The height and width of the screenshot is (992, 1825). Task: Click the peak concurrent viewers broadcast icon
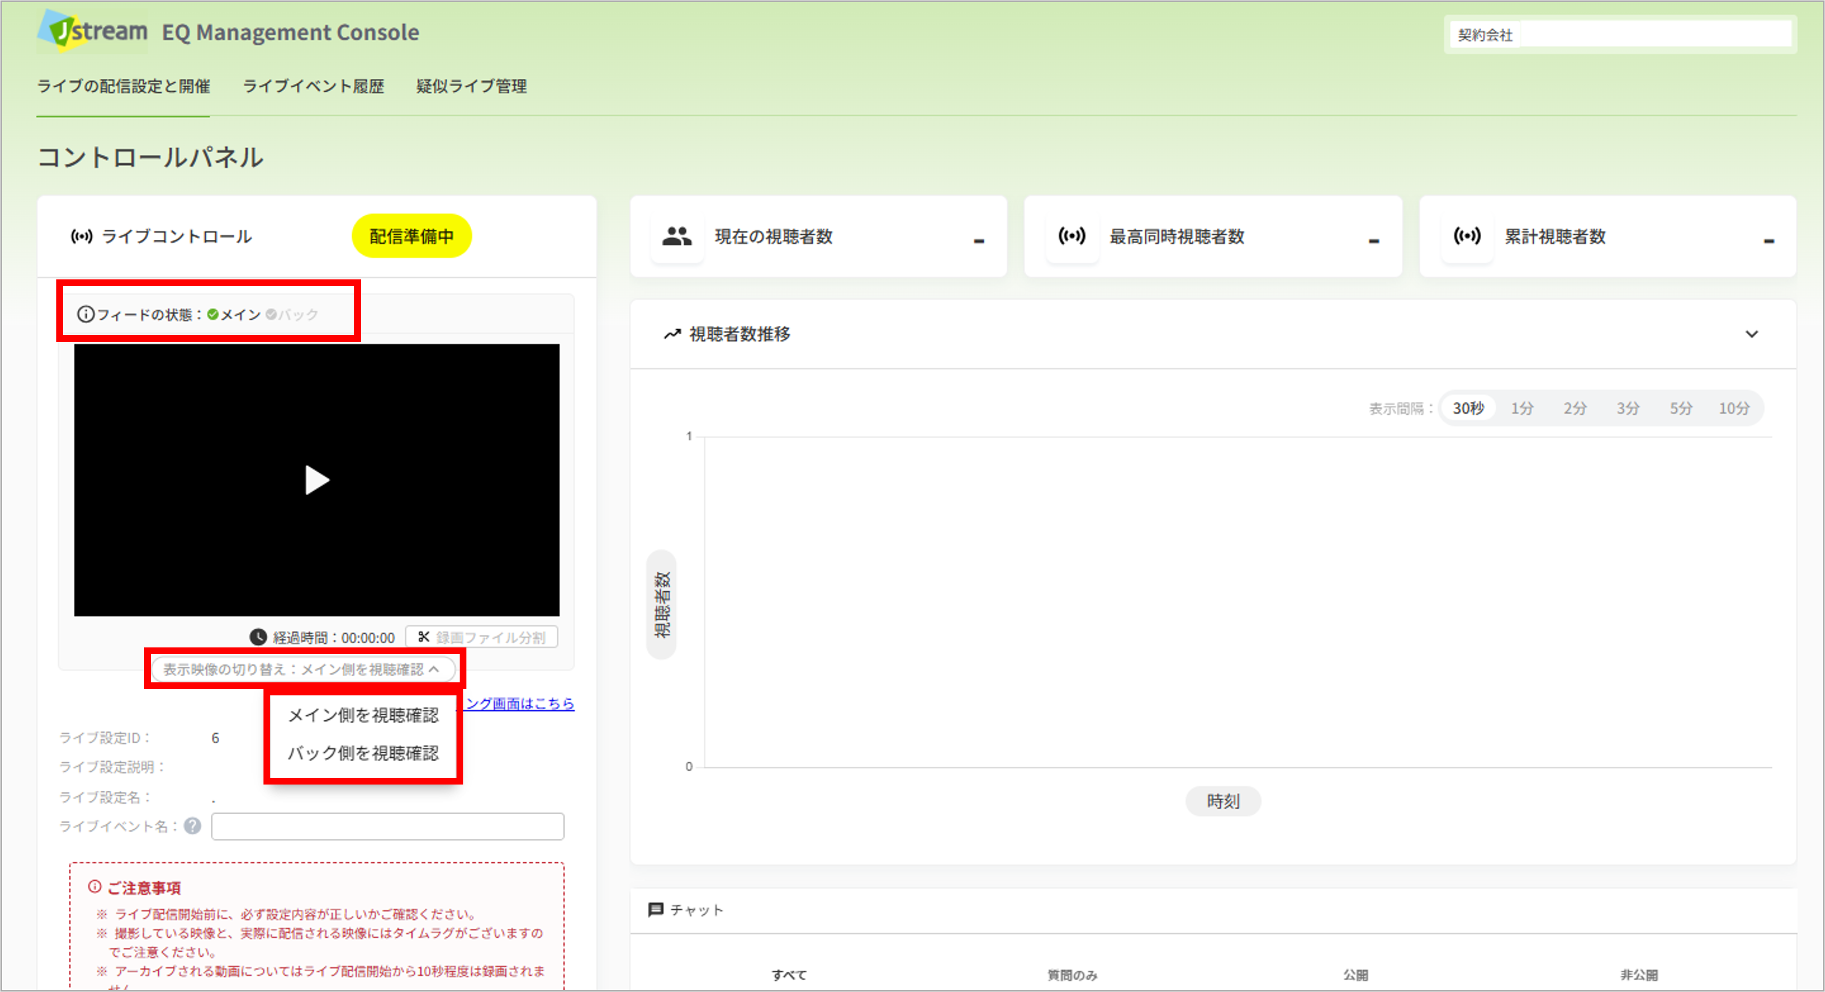[x=1071, y=236]
